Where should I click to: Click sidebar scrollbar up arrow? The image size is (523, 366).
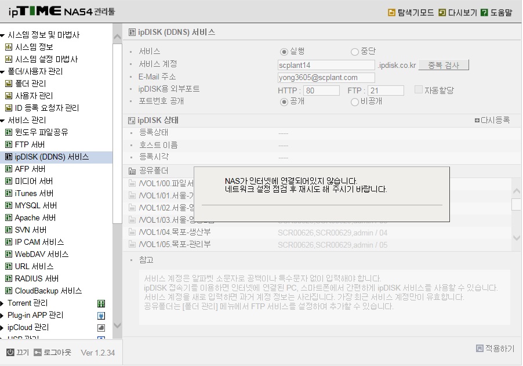[117, 37]
